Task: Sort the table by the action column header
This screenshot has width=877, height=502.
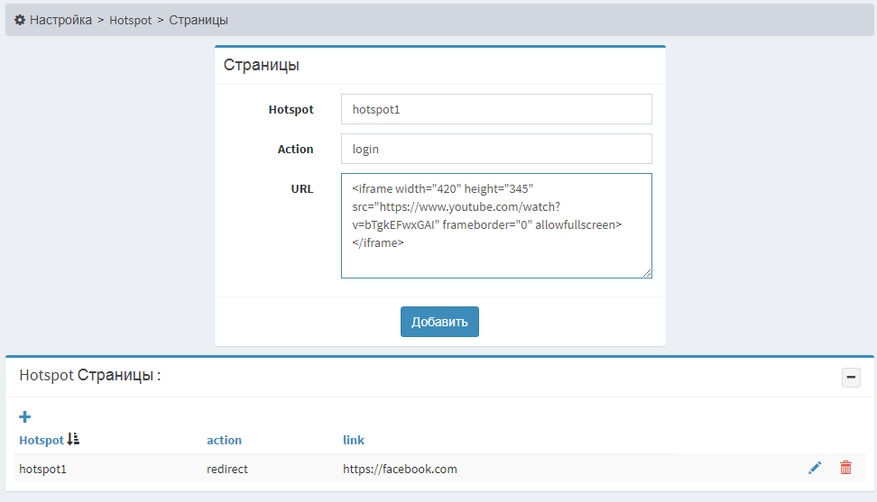Action: (224, 440)
